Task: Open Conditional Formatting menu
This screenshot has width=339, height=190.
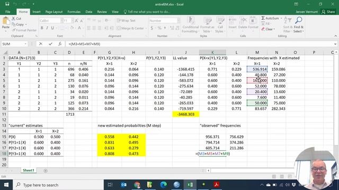Action: 191,25
